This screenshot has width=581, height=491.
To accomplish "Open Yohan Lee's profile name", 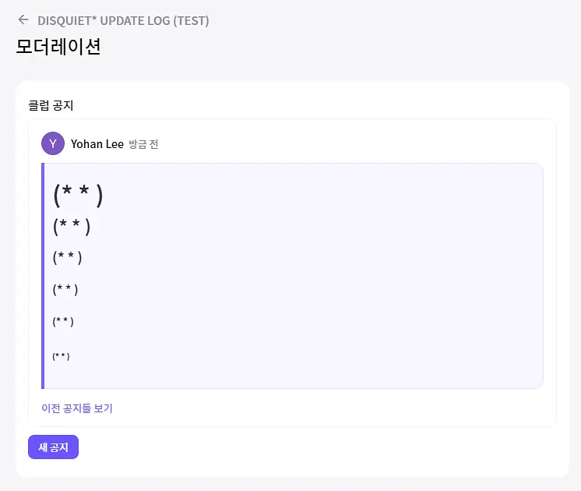I will (97, 144).
